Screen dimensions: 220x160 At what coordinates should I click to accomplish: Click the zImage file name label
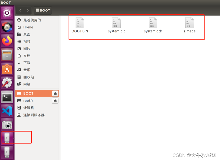[x=189, y=31]
